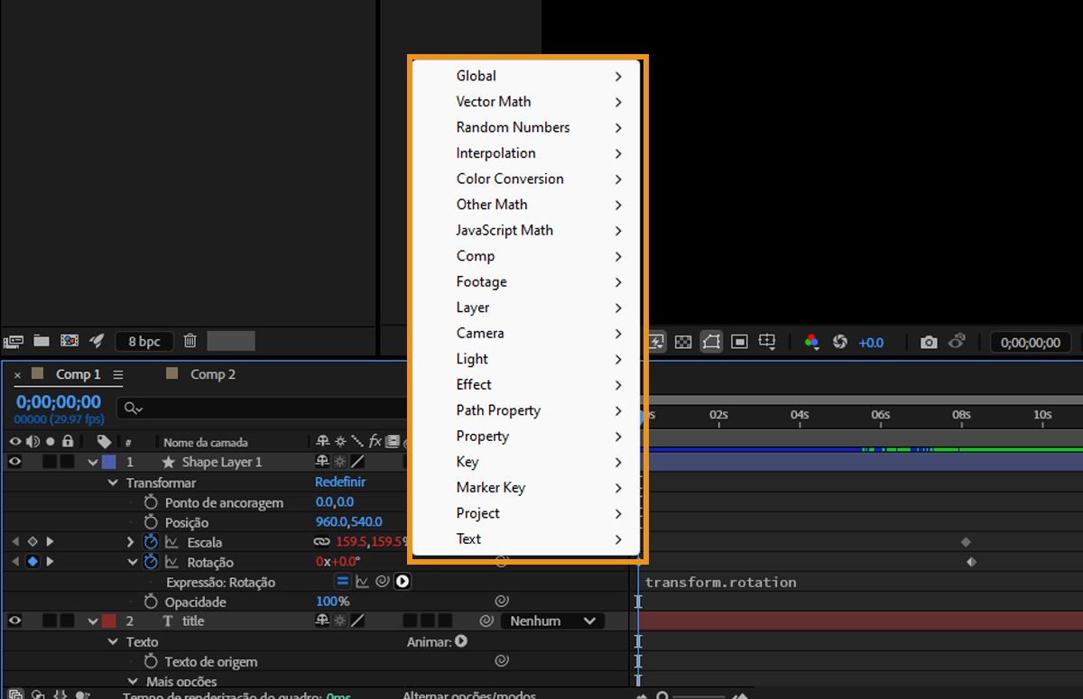Click the Show Snapshot eye icon

coord(956,342)
